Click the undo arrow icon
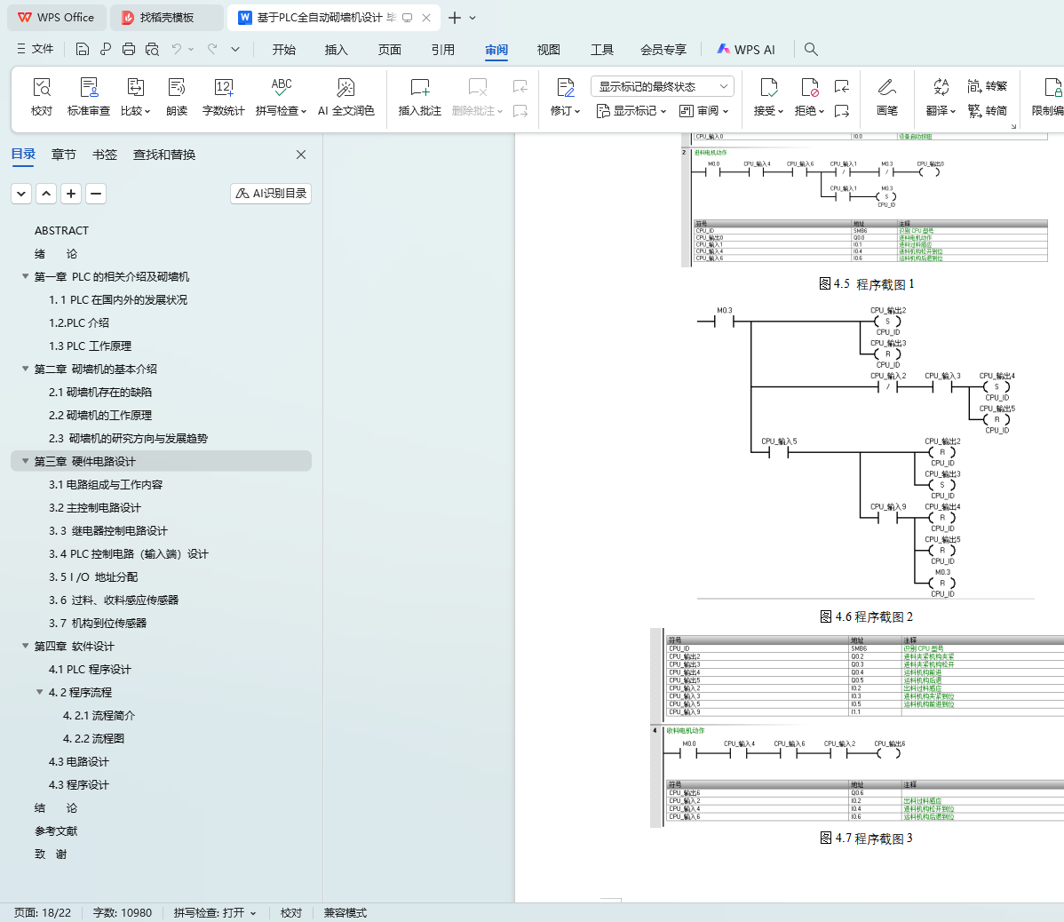Screen dimensions: 1064x922 click(177, 49)
